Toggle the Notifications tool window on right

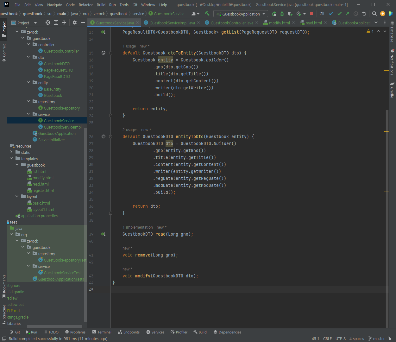pyautogui.click(x=392, y=62)
